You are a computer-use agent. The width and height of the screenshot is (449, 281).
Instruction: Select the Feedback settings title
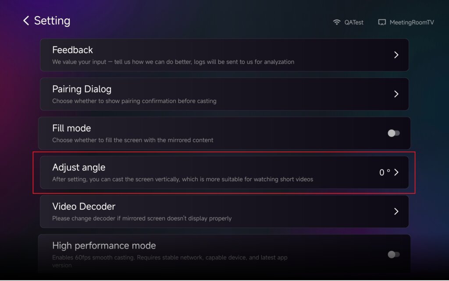click(x=72, y=50)
